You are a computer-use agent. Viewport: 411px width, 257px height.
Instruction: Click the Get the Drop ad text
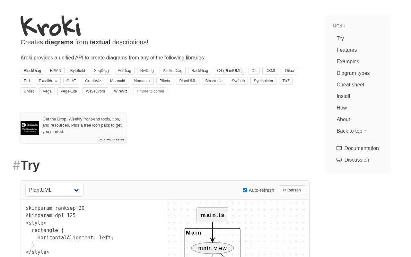click(x=82, y=125)
